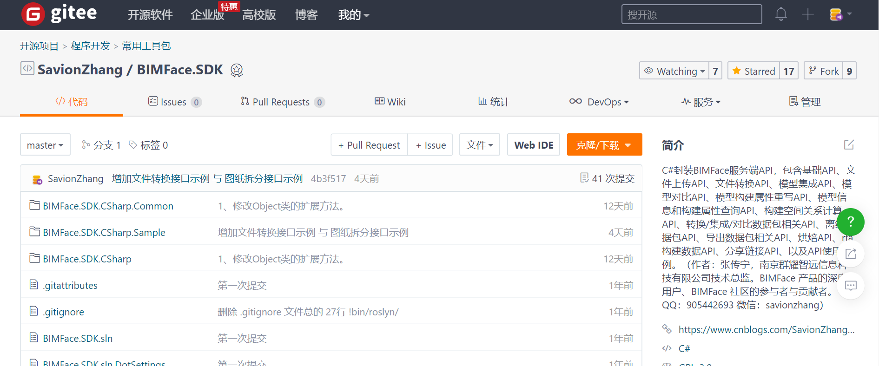Click the watchers count 7
Screen dimensions: 879x366
click(x=715, y=71)
